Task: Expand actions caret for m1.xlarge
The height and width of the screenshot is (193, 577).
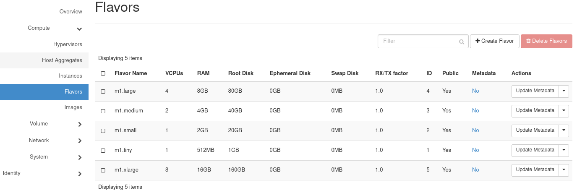Action: tap(564, 170)
